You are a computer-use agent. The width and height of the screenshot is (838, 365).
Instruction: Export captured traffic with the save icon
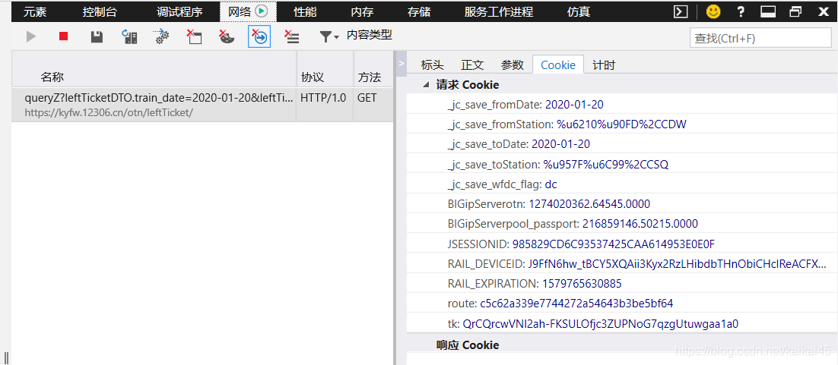pos(97,36)
